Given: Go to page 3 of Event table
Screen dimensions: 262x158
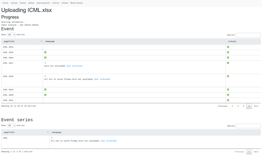Looking at the screenshot, I should point(243,106).
